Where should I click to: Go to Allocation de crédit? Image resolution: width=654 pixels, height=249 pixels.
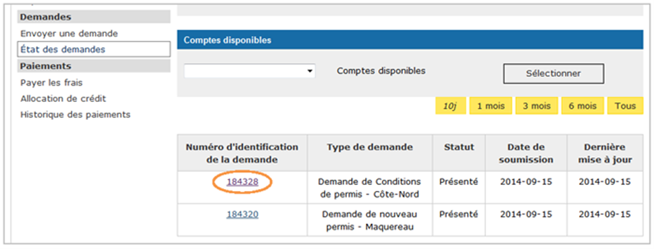(x=63, y=99)
